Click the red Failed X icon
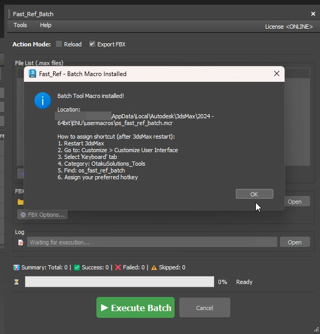This screenshot has height=334, width=320. 118,267
